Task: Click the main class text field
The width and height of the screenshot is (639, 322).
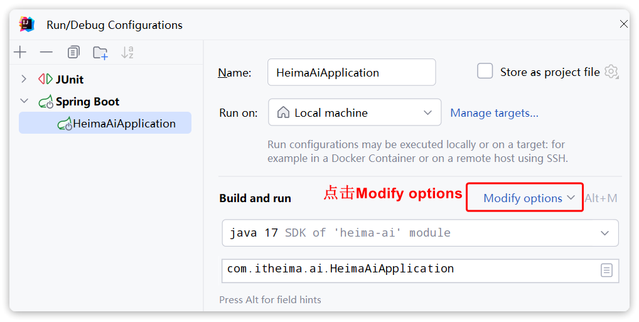Action: coord(408,269)
